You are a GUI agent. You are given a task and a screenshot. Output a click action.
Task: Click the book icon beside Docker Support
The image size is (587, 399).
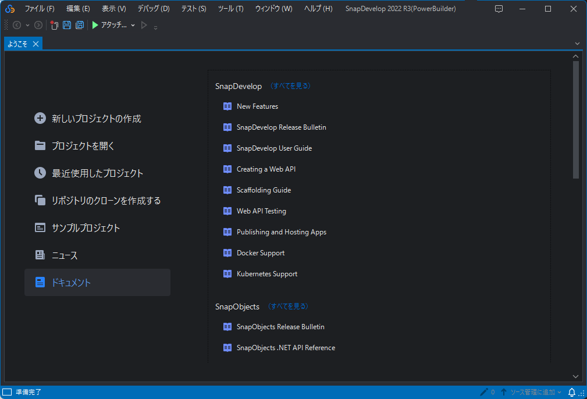pyautogui.click(x=227, y=253)
